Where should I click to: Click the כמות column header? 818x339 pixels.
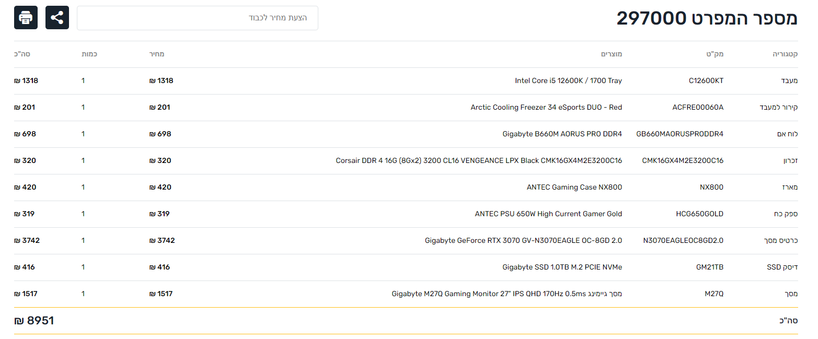[x=89, y=54]
